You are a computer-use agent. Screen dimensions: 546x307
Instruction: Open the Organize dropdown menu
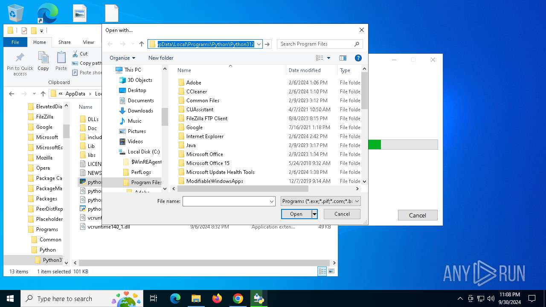click(x=122, y=58)
